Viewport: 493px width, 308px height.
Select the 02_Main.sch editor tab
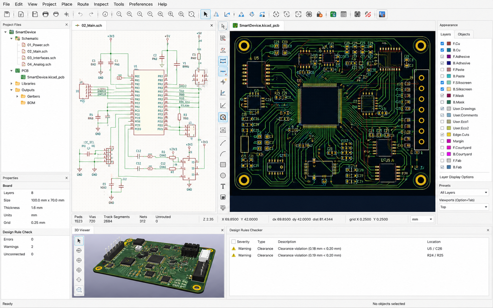click(x=89, y=25)
